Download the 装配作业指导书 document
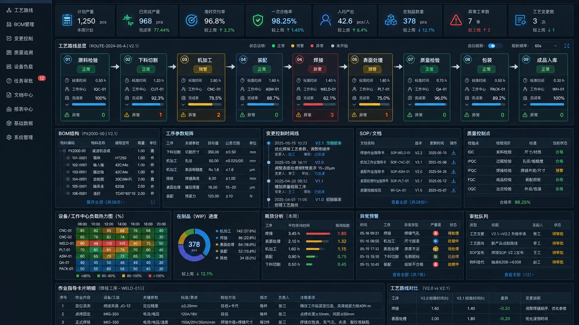The height and width of the screenshot is (325, 579). [x=453, y=172]
